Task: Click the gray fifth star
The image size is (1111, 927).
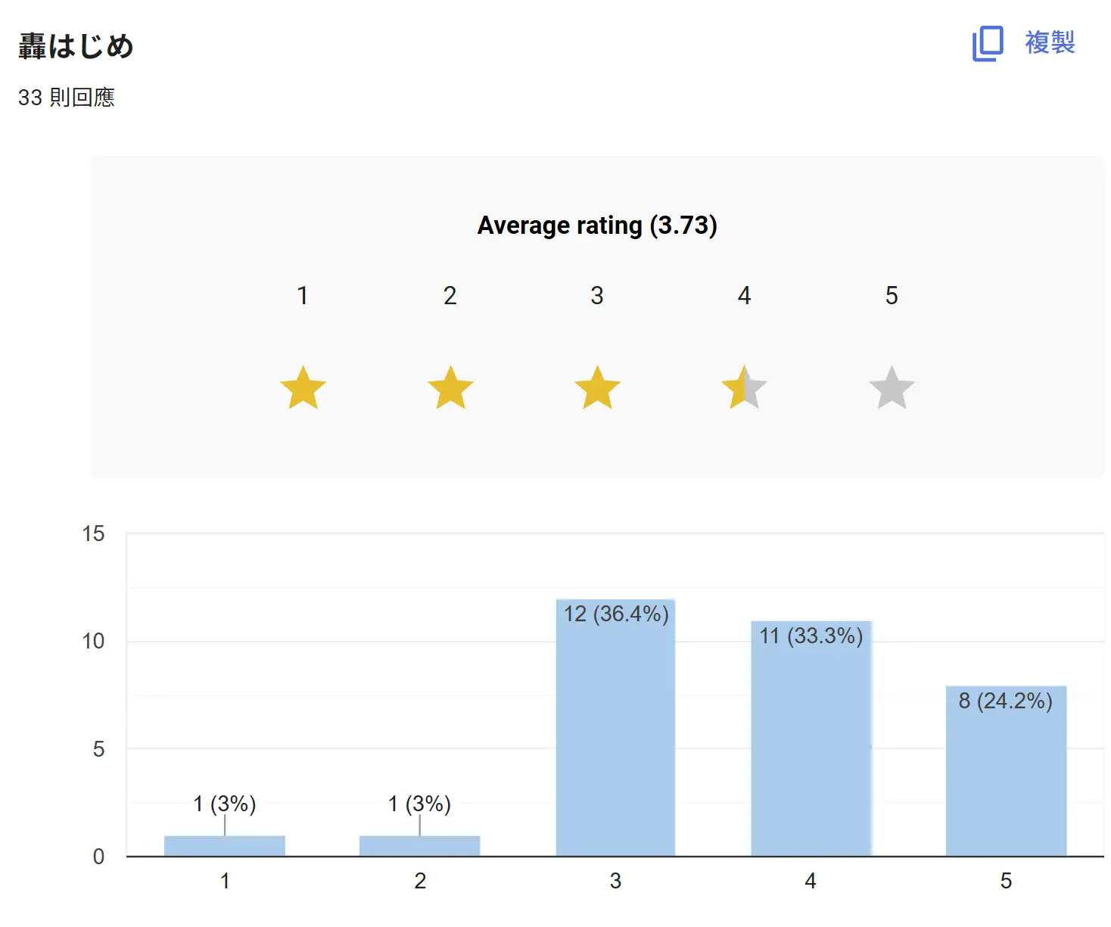Action: (892, 388)
